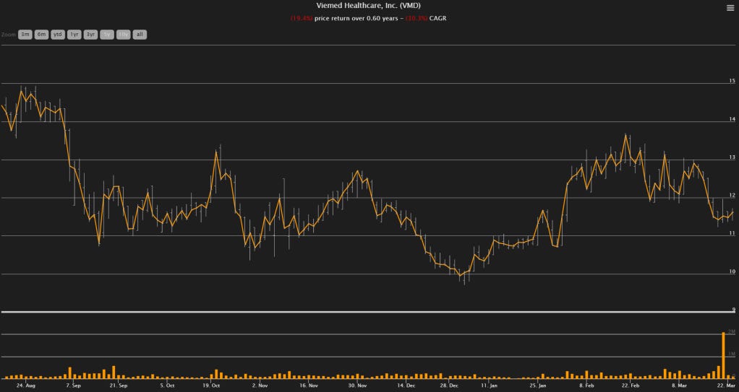Click the price axis label 12

pyautogui.click(x=732, y=196)
